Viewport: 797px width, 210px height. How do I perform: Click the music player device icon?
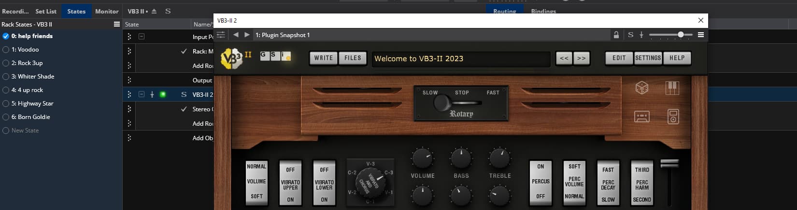click(x=673, y=117)
